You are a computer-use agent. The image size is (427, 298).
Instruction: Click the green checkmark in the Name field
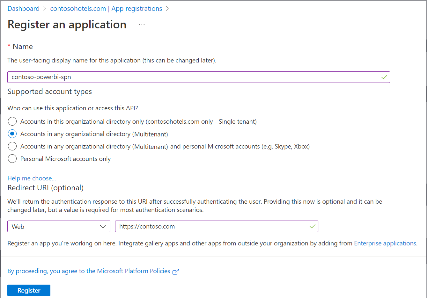click(384, 77)
